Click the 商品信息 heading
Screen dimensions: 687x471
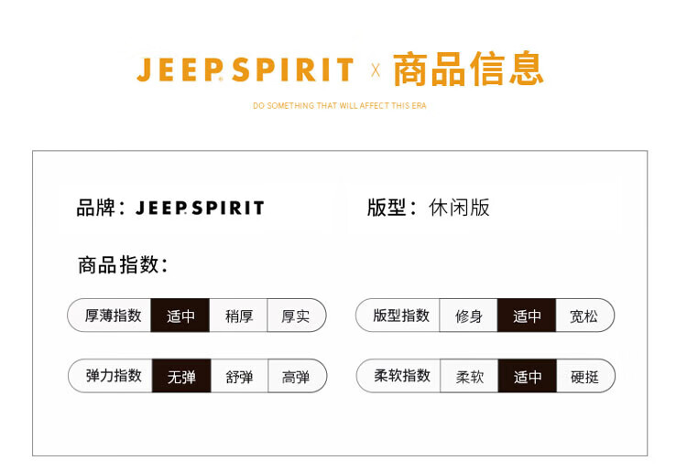pos(467,70)
